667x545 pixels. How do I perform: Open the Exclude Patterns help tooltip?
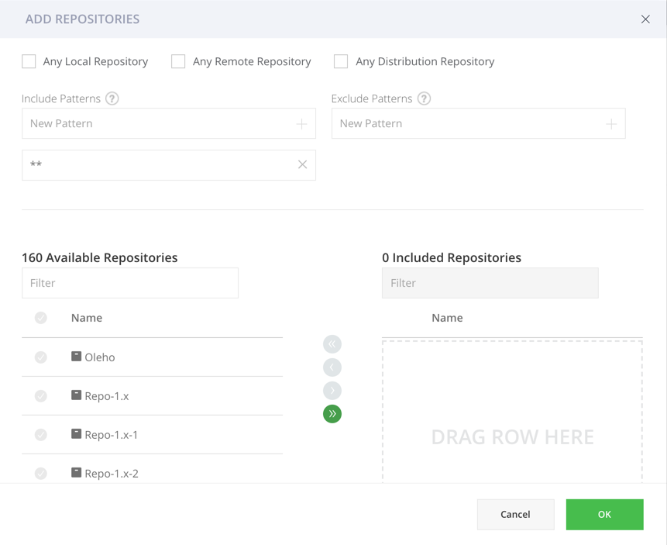[424, 98]
